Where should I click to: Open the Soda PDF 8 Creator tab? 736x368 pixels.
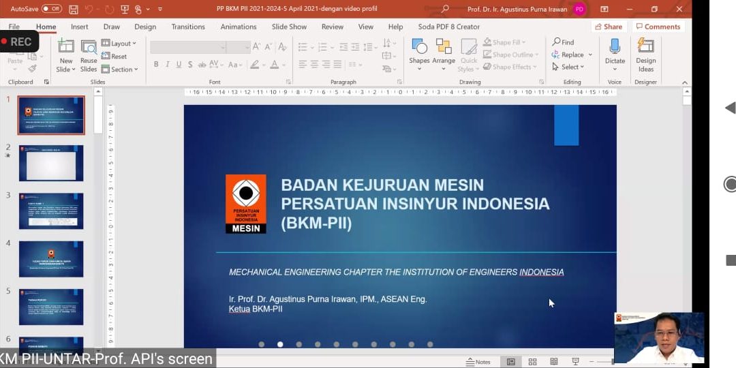448,27
